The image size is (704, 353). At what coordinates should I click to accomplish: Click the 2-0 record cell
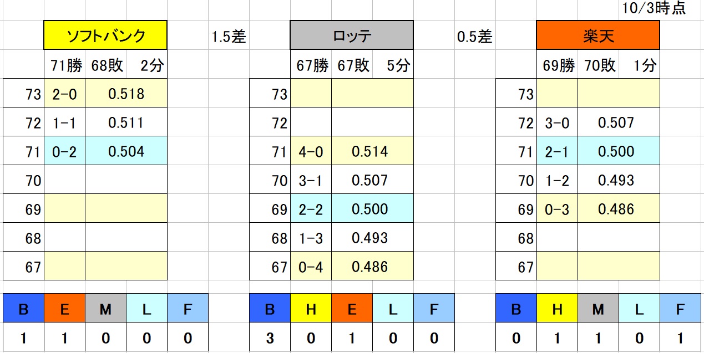pyautogui.click(x=64, y=94)
